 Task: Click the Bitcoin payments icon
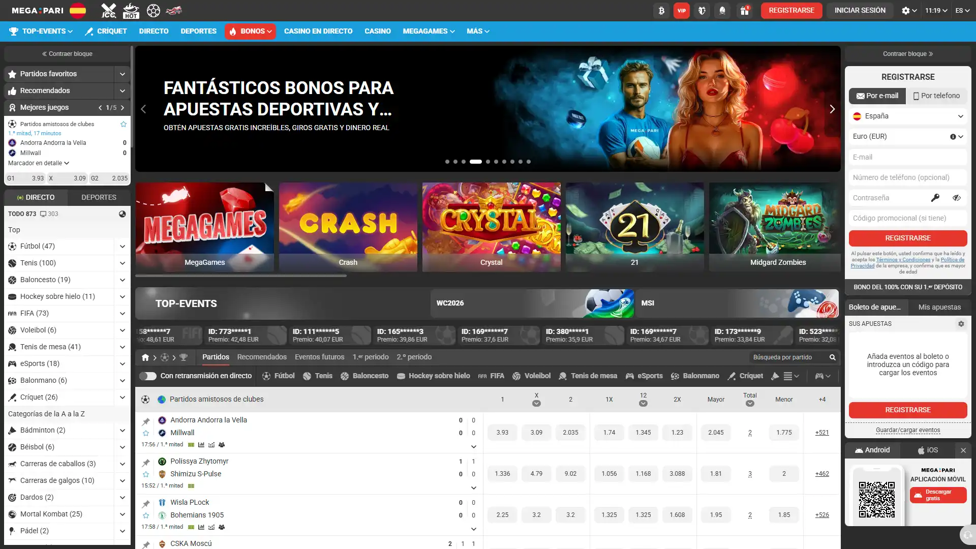pos(661,10)
